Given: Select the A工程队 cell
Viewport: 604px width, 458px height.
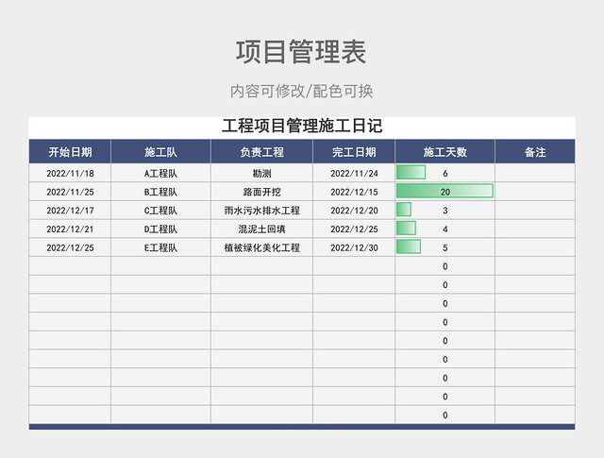Looking at the screenshot, I should [160, 173].
